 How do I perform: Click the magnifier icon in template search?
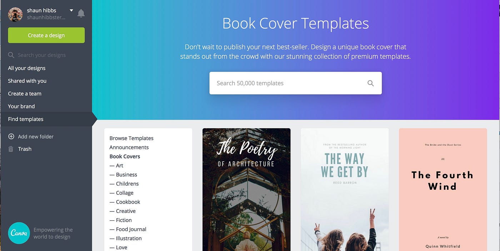371,83
